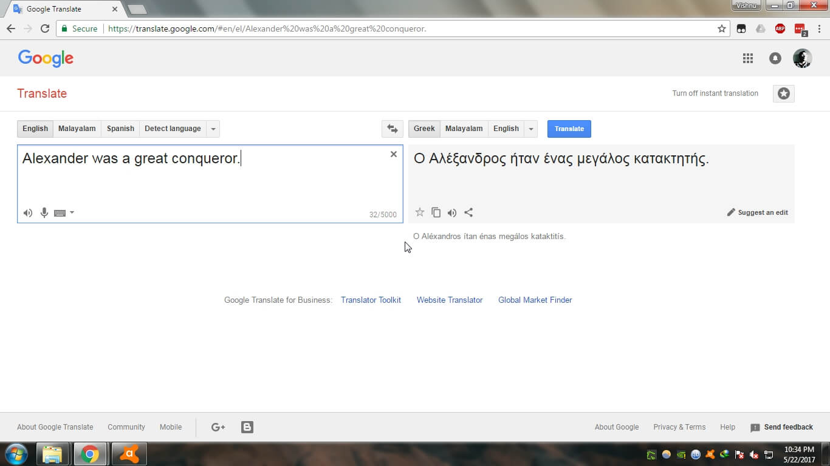The height and width of the screenshot is (466, 830).
Task: Open the red LastPass extension icon
Action: click(800, 29)
